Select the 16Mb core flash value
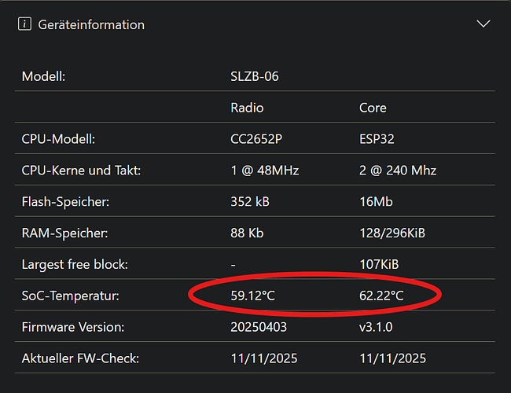511x393 pixels. click(376, 202)
